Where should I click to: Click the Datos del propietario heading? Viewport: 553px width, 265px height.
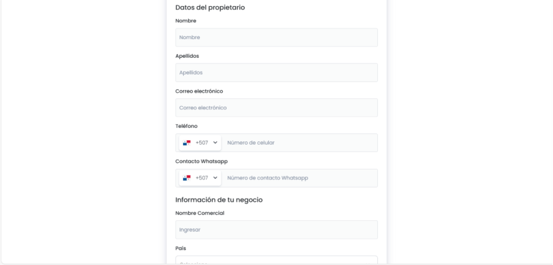click(210, 7)
